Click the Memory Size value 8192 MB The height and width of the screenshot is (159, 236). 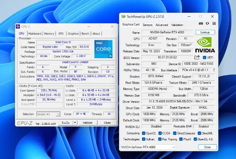pyautogui.click(x=154, y=95)
